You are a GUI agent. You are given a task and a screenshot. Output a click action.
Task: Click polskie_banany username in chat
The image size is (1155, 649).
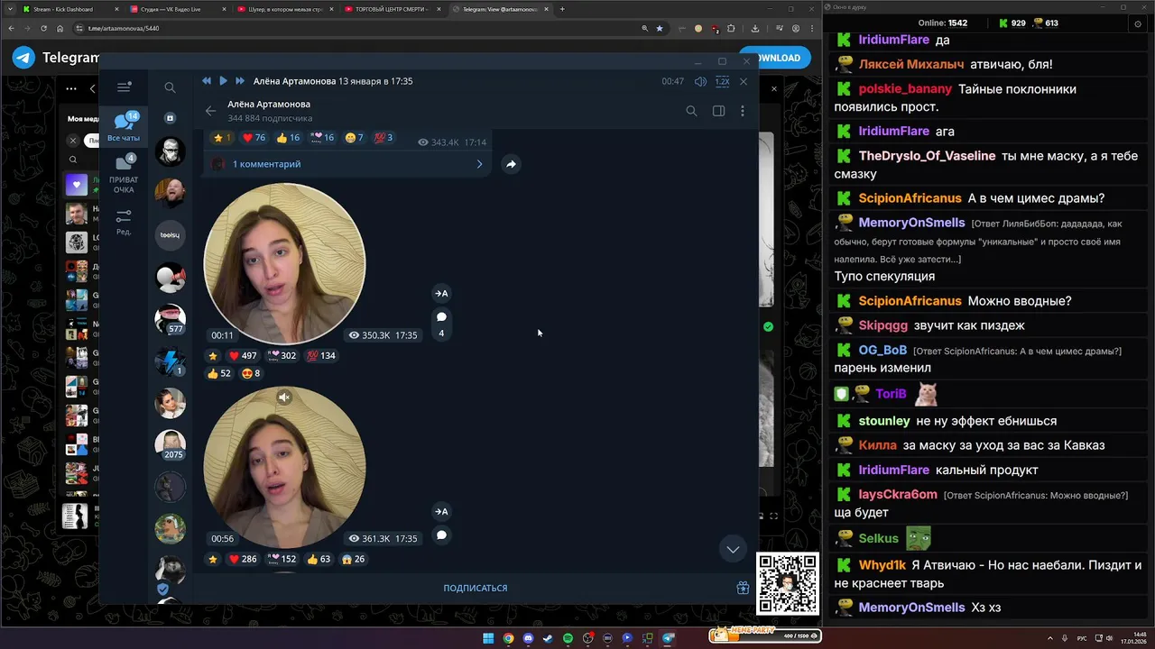tap(905, 88)
